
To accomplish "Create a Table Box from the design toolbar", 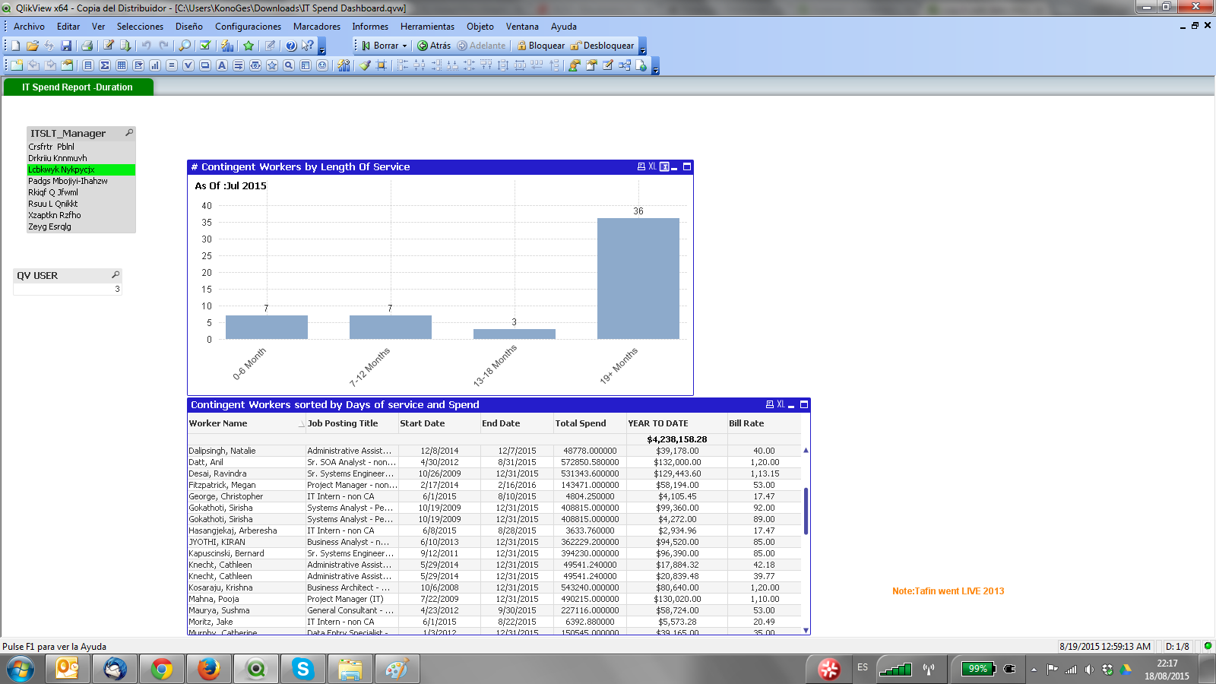I will tap(122, 65).
